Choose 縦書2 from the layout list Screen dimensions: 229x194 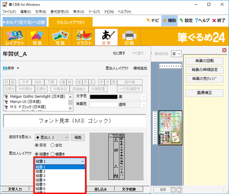pyautogui.click(x=60, y=172)
